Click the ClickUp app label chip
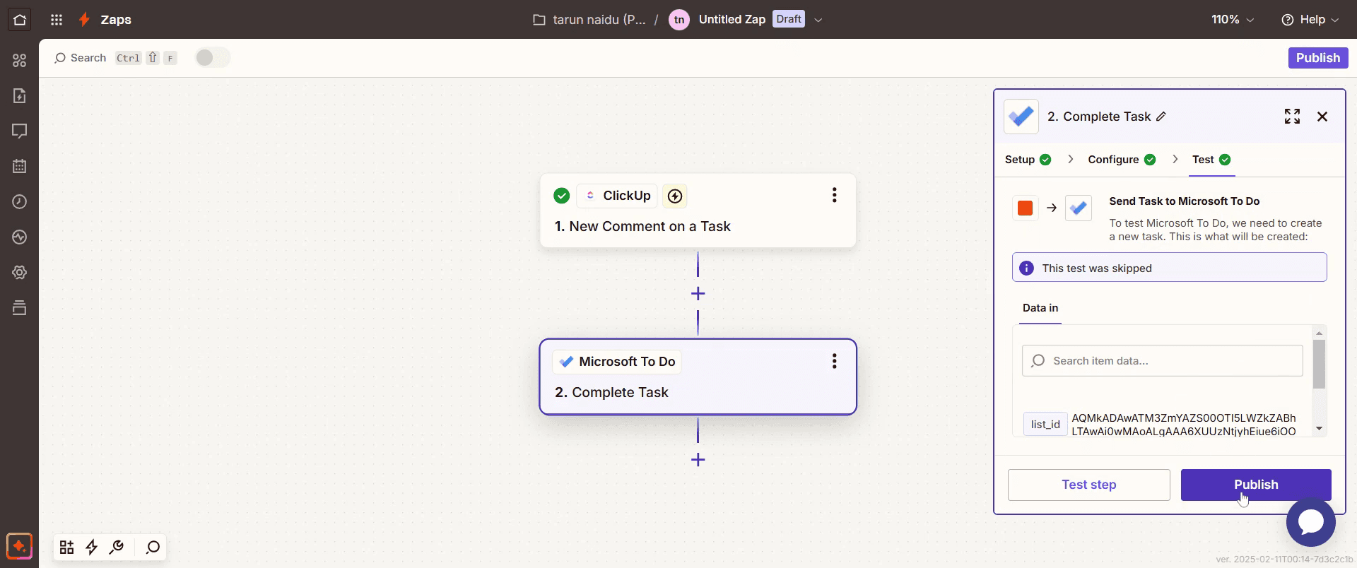Screen dimensions: 1357x568 pos(618,196)
